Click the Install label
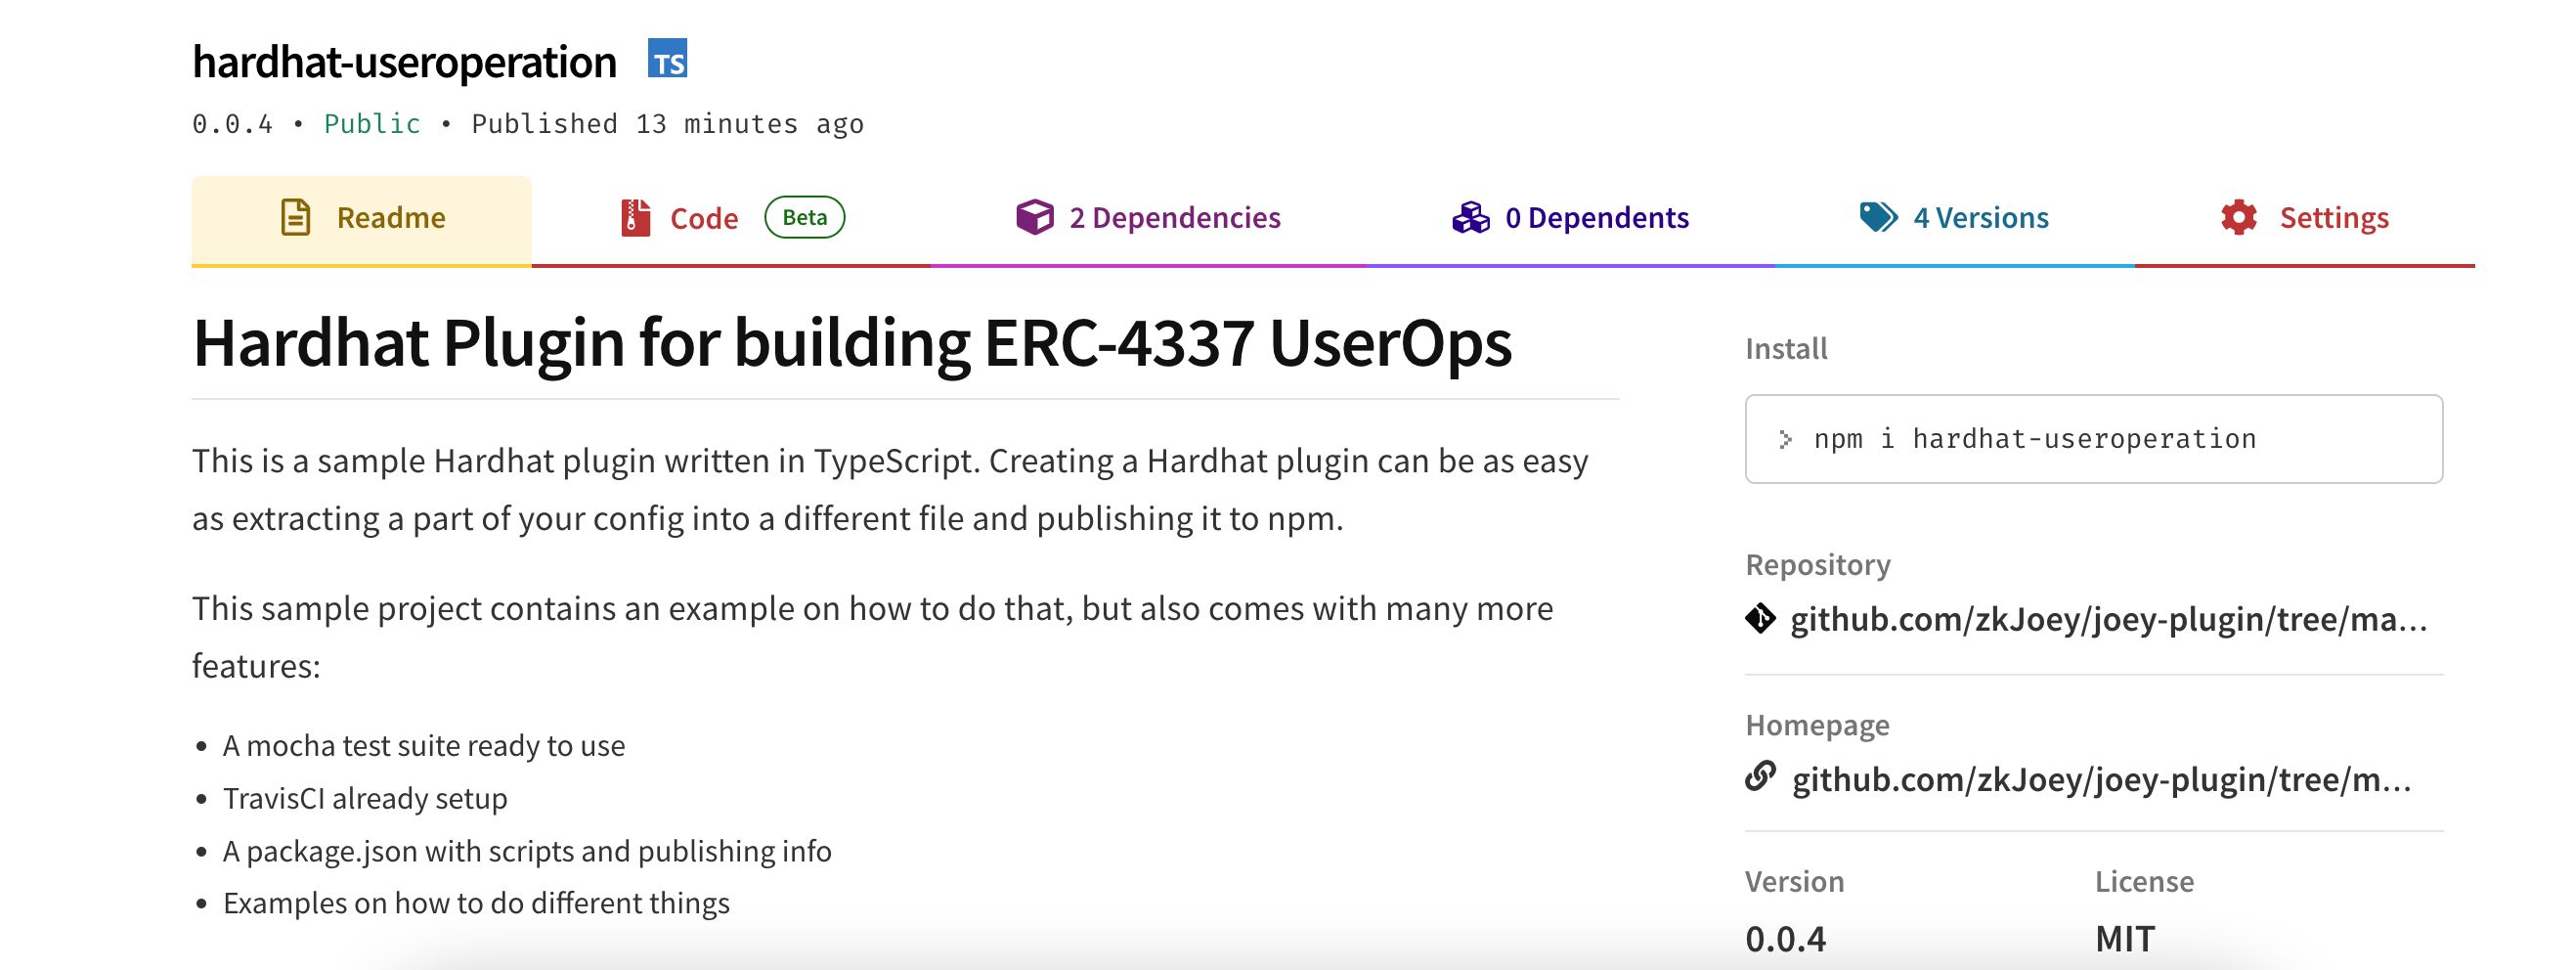This screenshot has height=970, width=2573. (x=1786, y=349)
